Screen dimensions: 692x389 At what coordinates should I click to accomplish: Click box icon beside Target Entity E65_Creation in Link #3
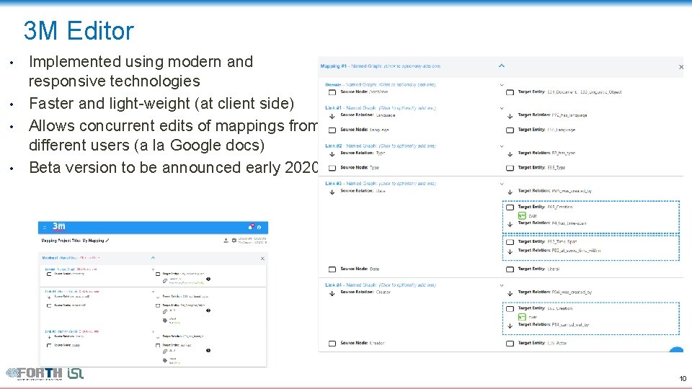[x=510, y=207]
